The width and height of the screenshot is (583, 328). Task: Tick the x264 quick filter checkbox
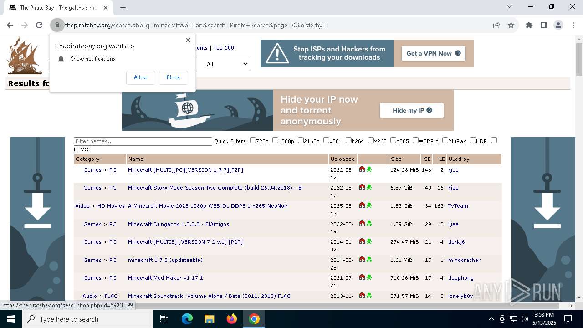tap(326, 140)
